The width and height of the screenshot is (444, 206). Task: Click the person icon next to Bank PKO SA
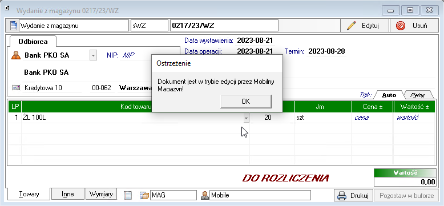(16, 55)
